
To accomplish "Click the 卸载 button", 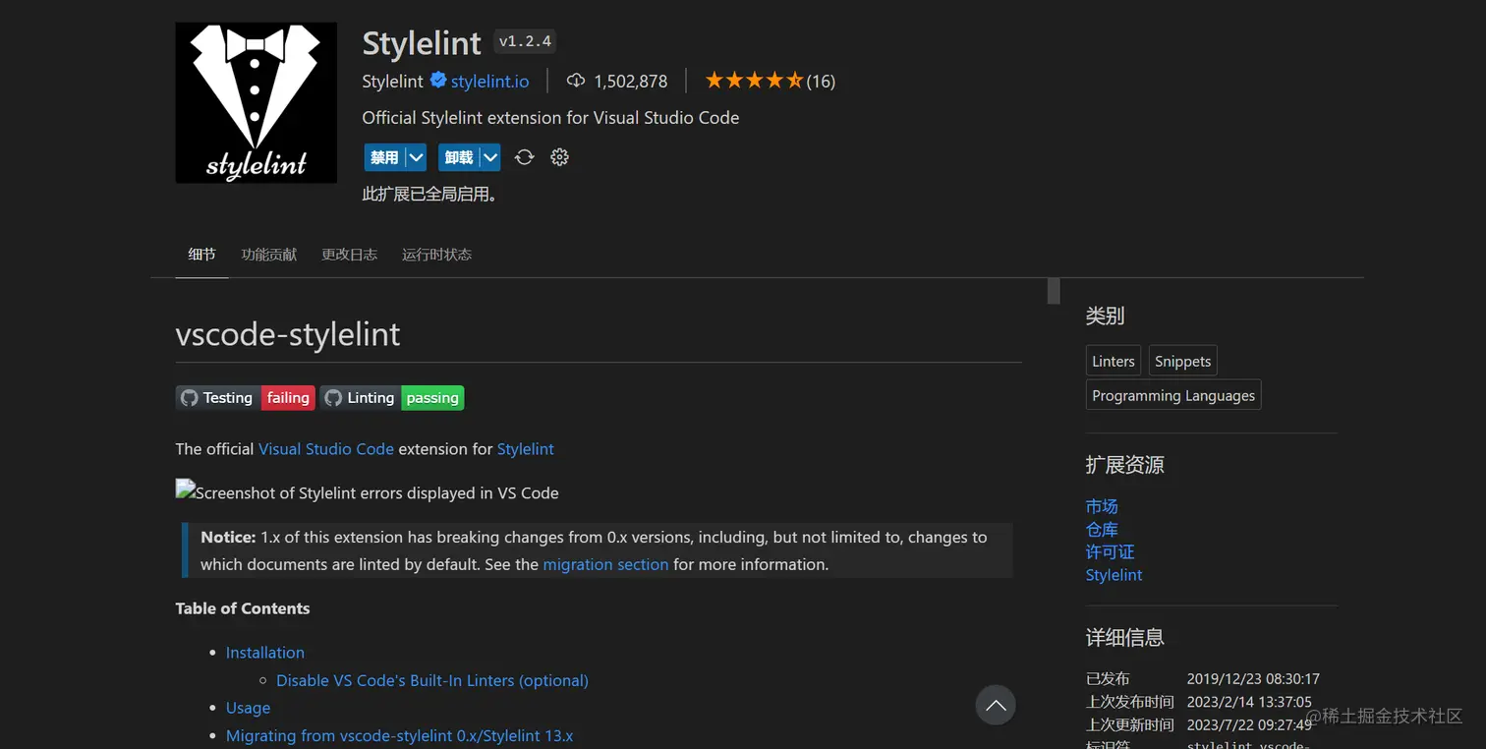I will [x=458, y=157].
